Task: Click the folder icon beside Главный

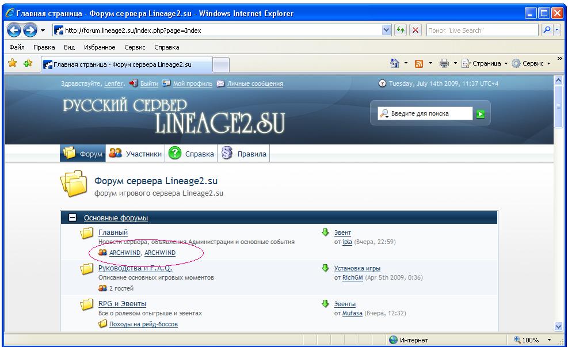Action: click(86, 233)
